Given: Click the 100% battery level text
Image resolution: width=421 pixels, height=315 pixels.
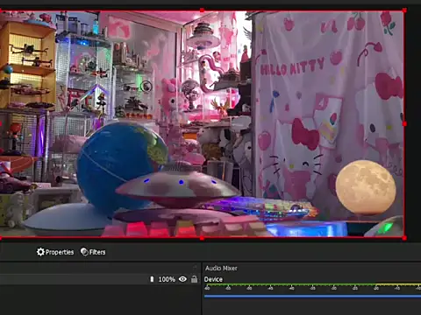Looking at the screenshot, I should click(x=167, y=279).
